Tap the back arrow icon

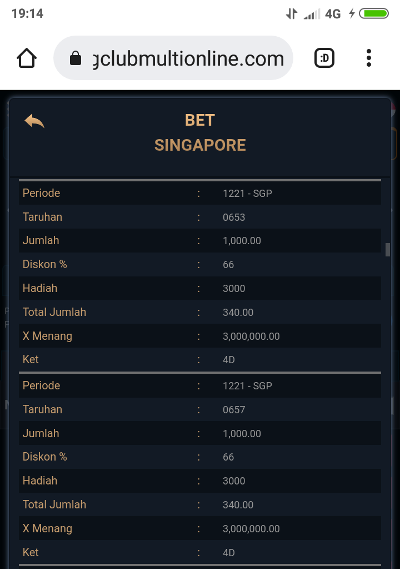pos(34,121)
